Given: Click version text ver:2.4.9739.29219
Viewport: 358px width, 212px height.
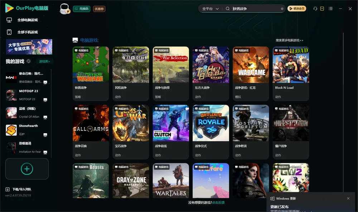Looking at the screenshot, I should point(18,195).
